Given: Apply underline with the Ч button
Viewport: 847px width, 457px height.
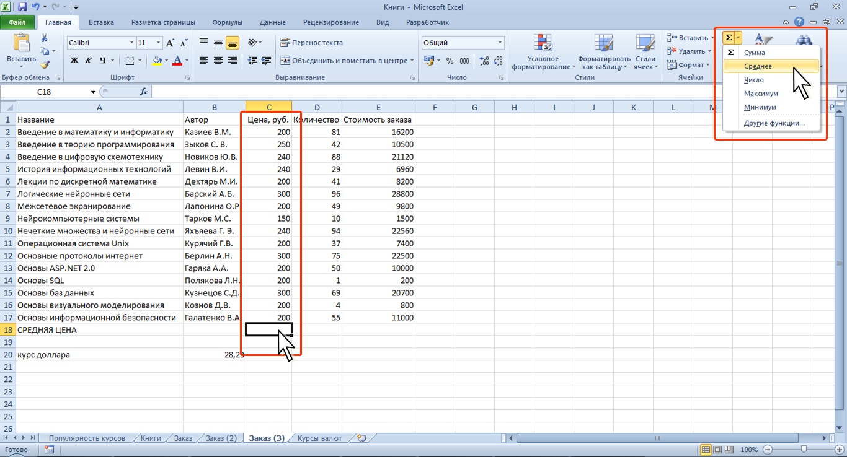Looking at the screenshot, I should click(x=102, y=61).
